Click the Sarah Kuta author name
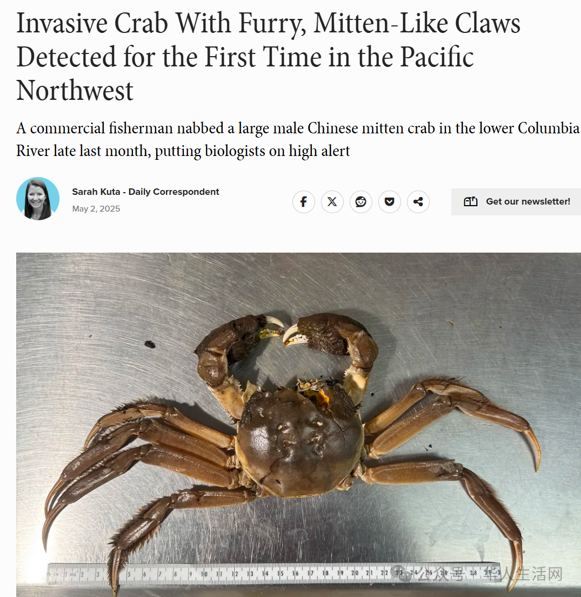This screenshot has width=581, height=597. (96, 192)
